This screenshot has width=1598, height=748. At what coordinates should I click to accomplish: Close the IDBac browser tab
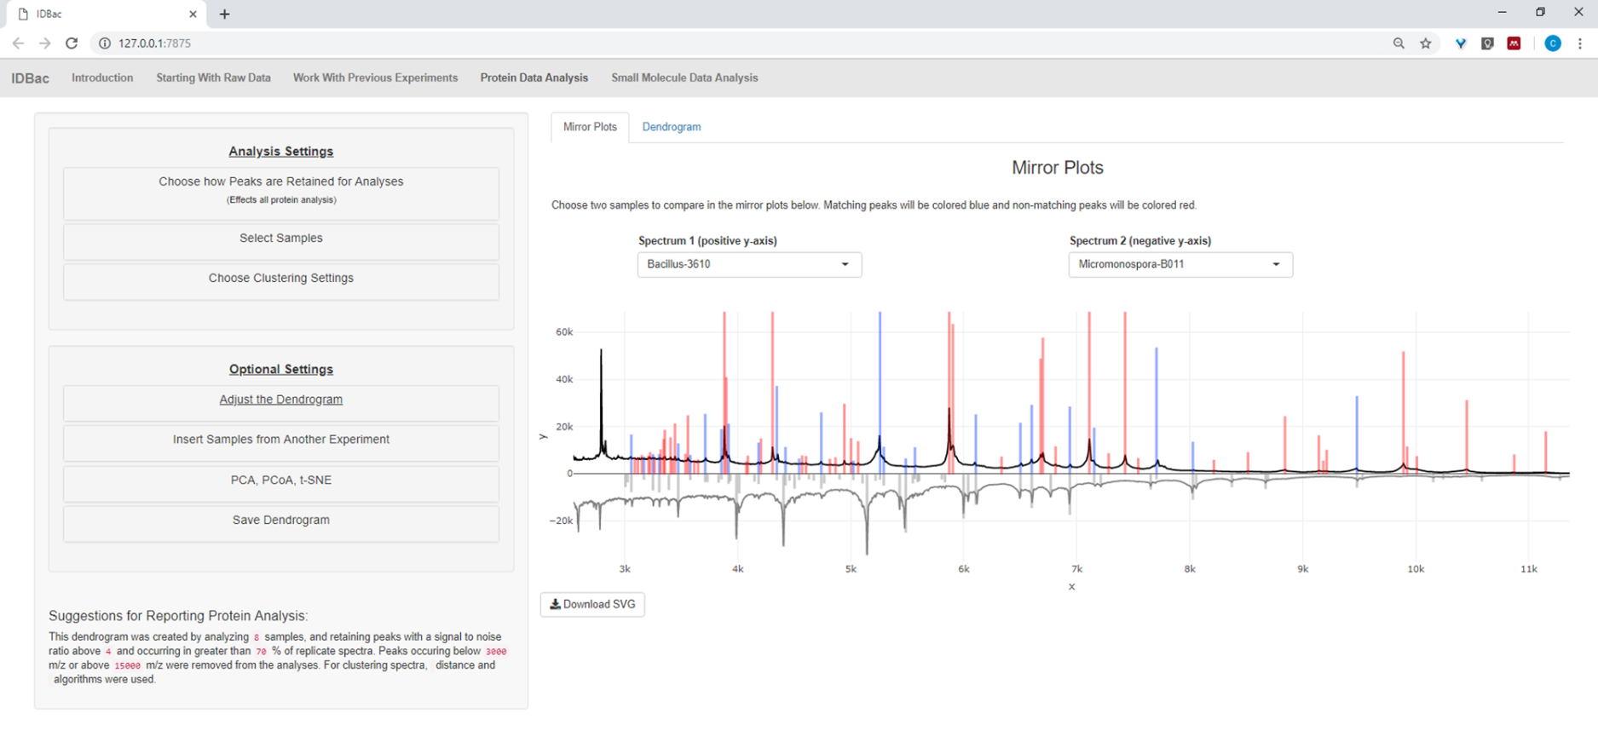coord(193,14)
